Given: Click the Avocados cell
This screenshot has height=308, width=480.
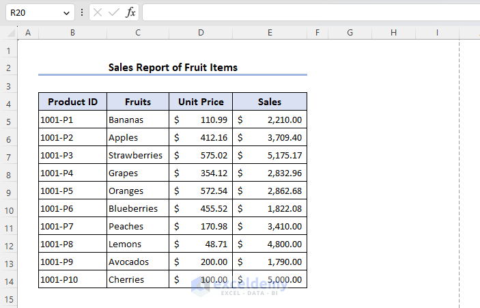Looking at the screenshot, I should coord(137,262).
